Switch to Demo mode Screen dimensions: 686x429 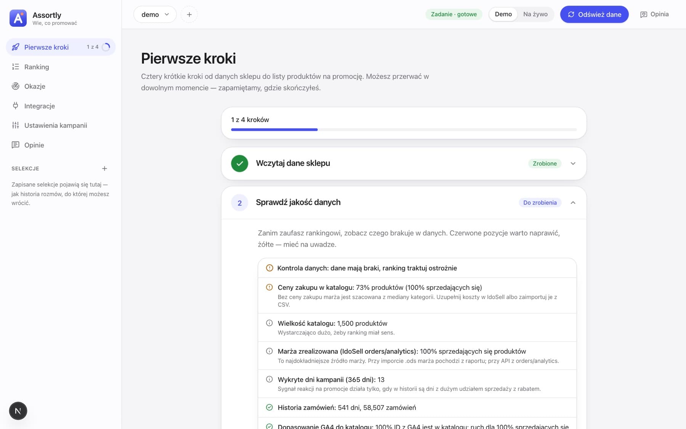tap(503, 14)
